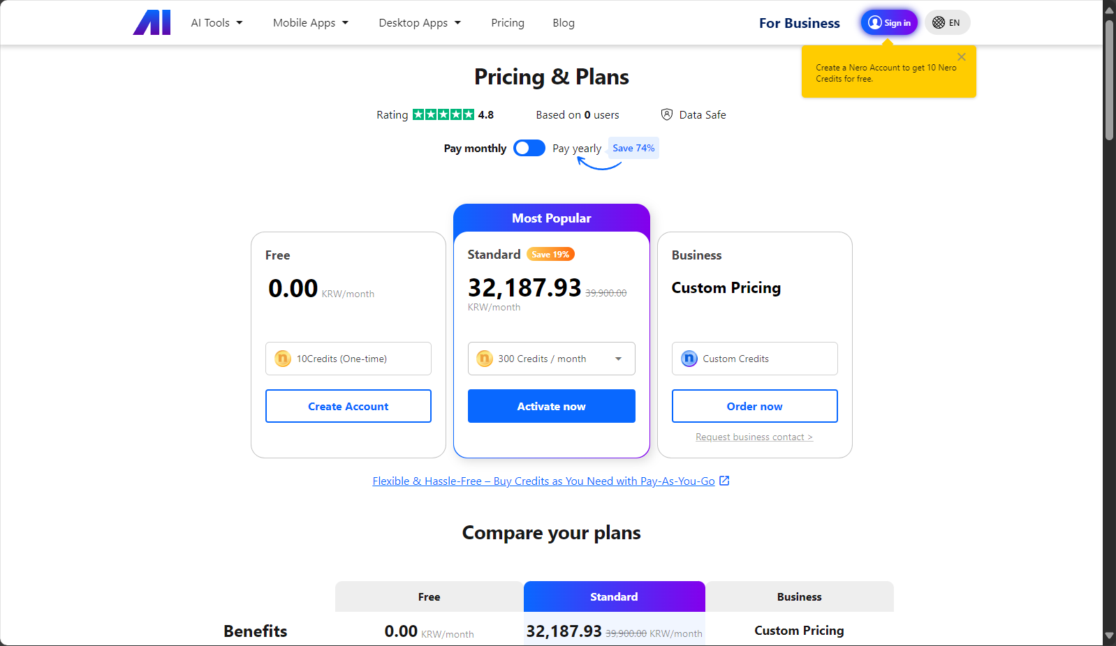Expand the AI Tools menu

216,22
